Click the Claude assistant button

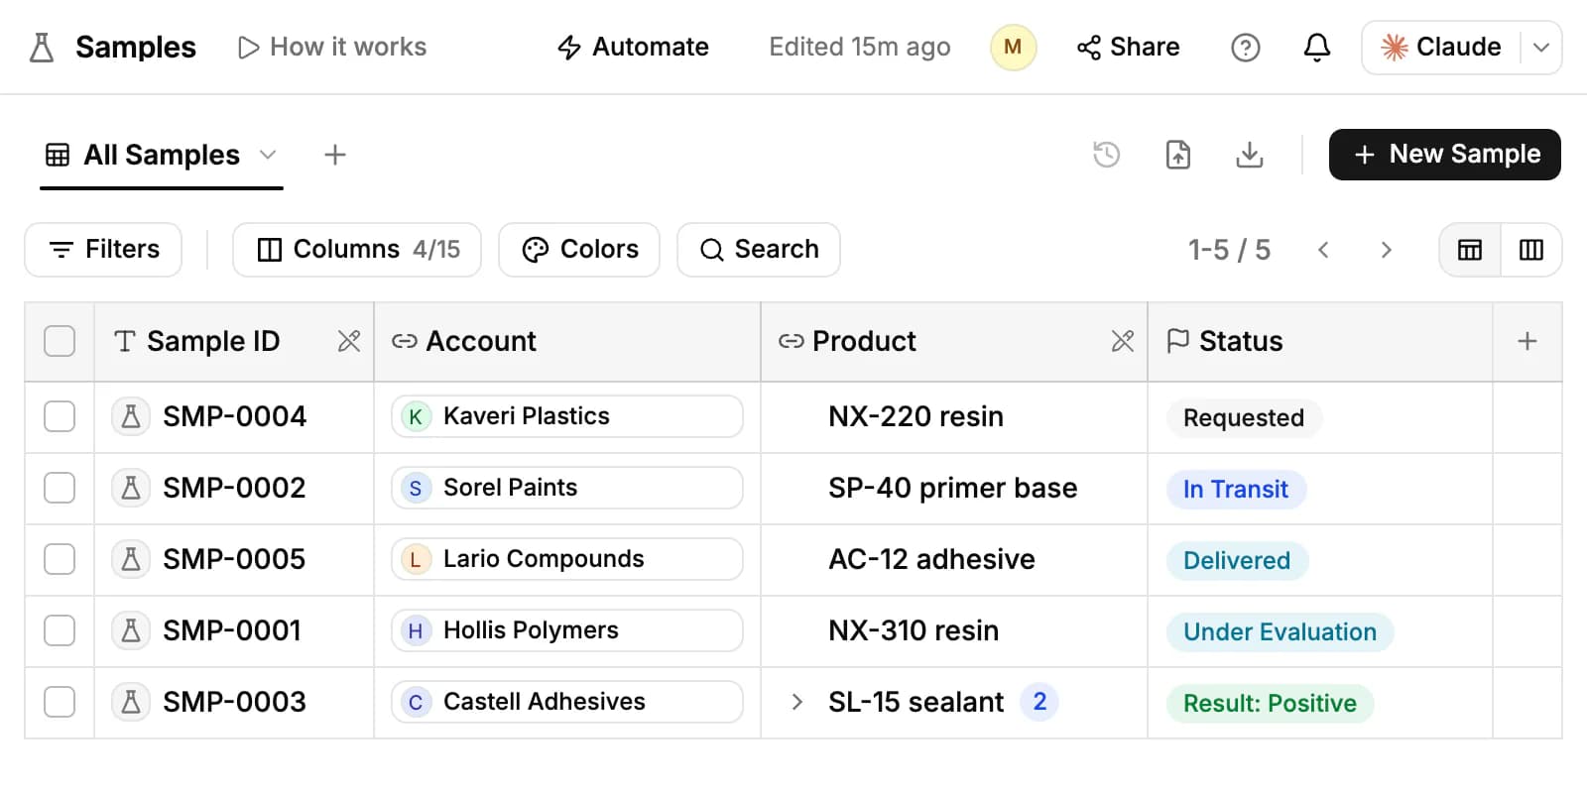[x=1441, y=47]
